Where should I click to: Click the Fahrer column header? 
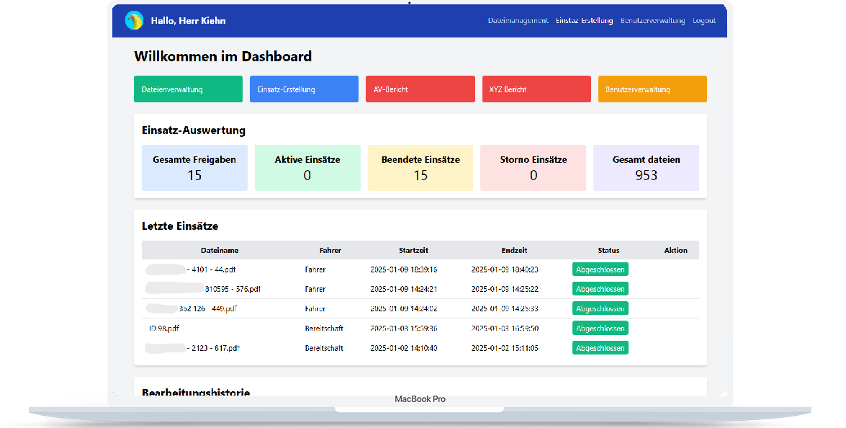tap(330, 251)
